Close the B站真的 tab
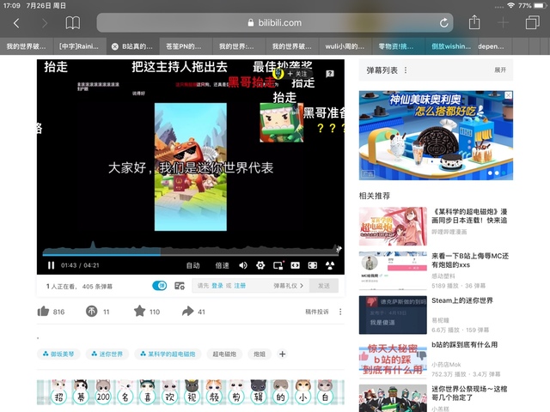550x412 pixels. (114, 46)
